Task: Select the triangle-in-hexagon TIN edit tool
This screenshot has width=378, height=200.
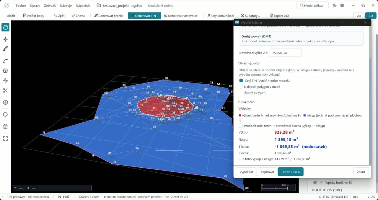Action: point(5,102)
